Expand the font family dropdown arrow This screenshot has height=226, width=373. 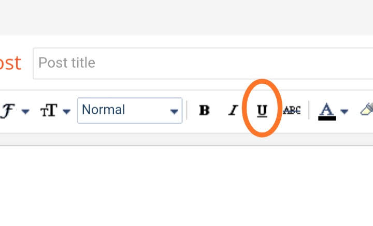pos(25,112)
